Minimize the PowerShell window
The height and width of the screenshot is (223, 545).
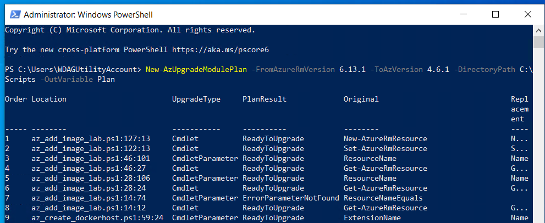click(x=470, y=14)
